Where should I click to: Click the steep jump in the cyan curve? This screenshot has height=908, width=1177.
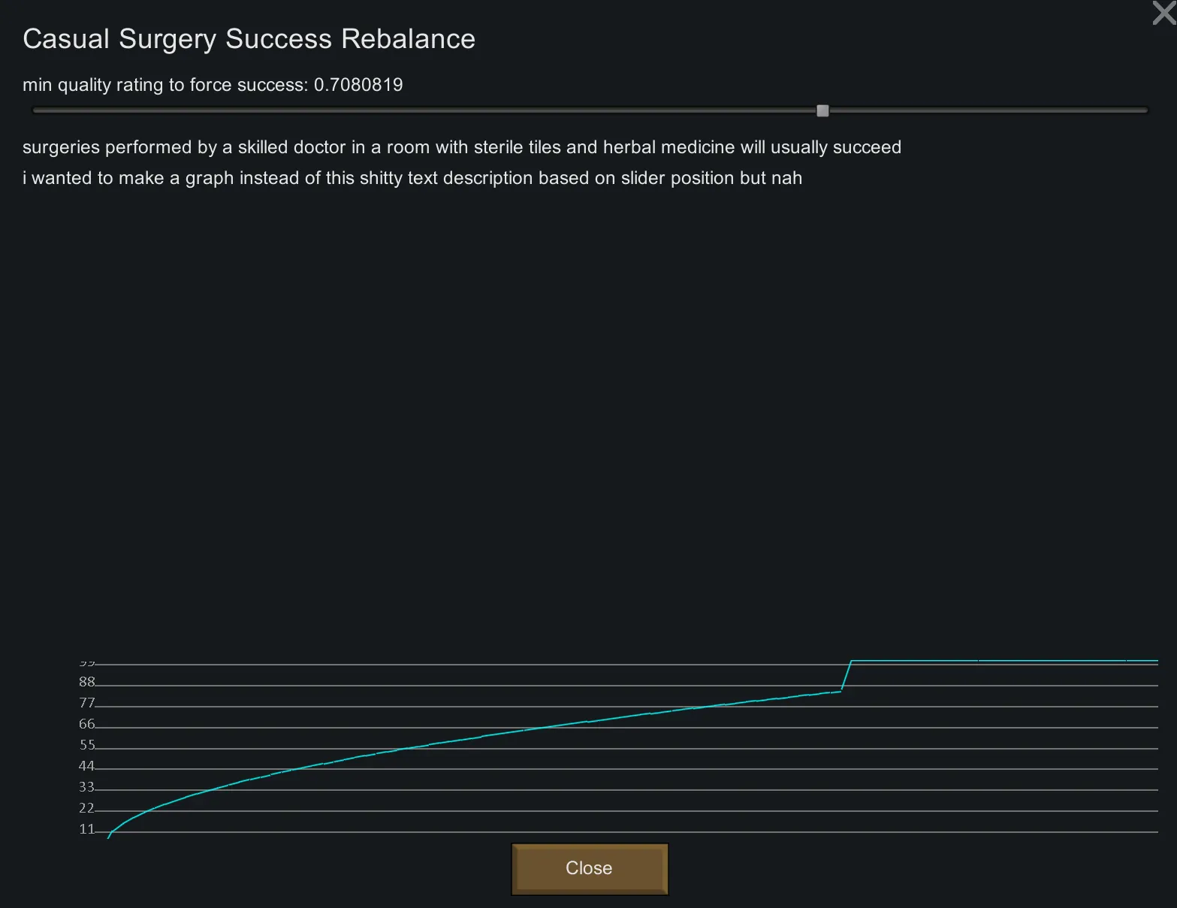(847, 675)
